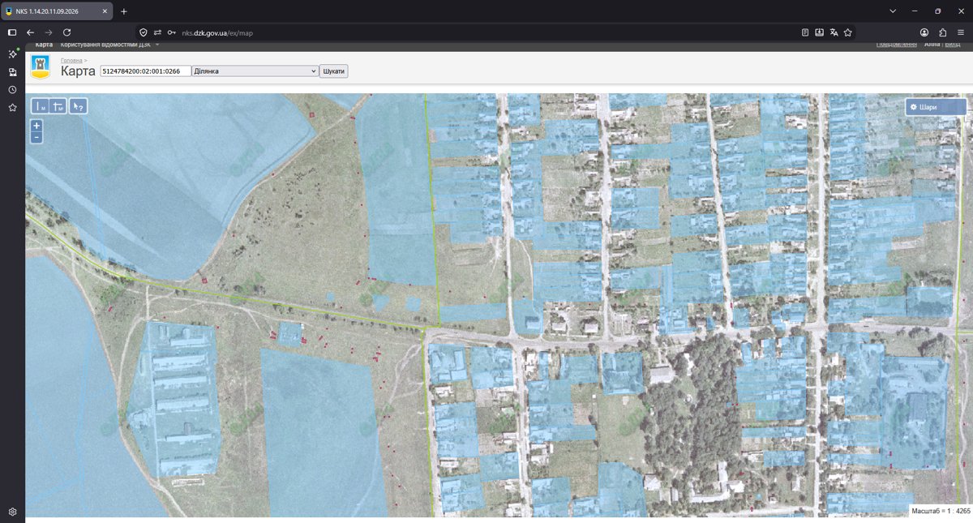The width and height of the screenshot is (973, 523).
Task: Open the Карта menu item
Action: [x=44, y=45]
